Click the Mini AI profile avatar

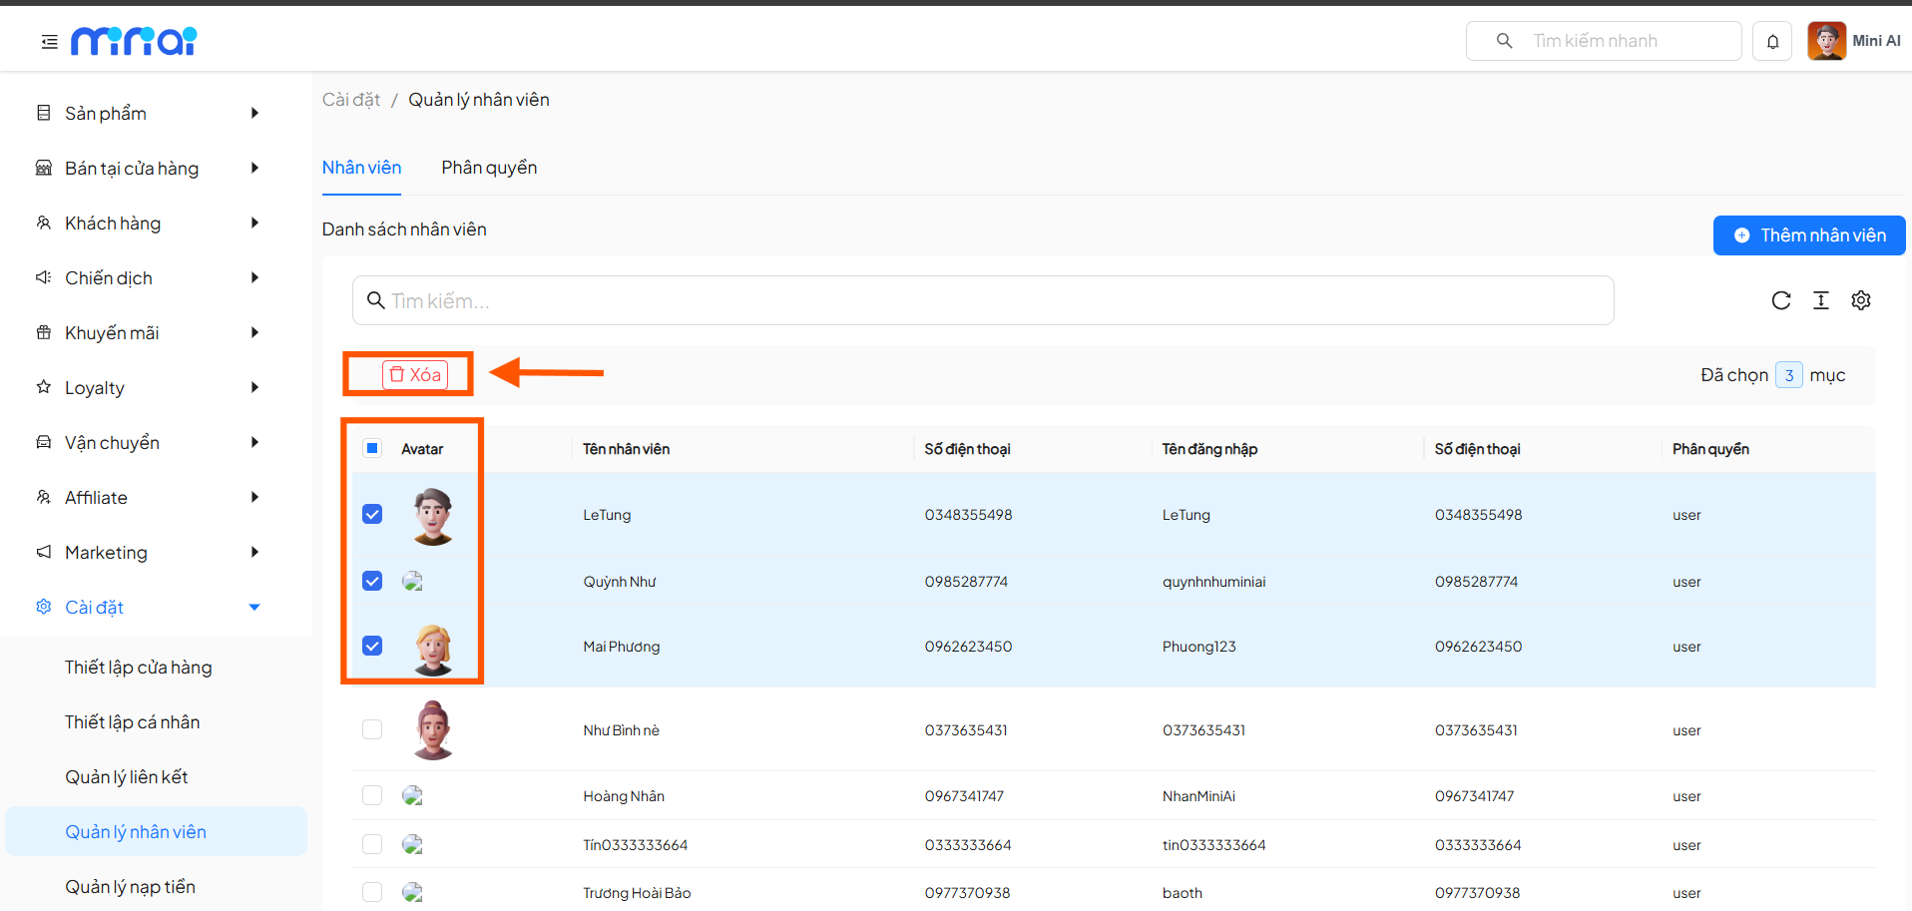coord(1826,41)
